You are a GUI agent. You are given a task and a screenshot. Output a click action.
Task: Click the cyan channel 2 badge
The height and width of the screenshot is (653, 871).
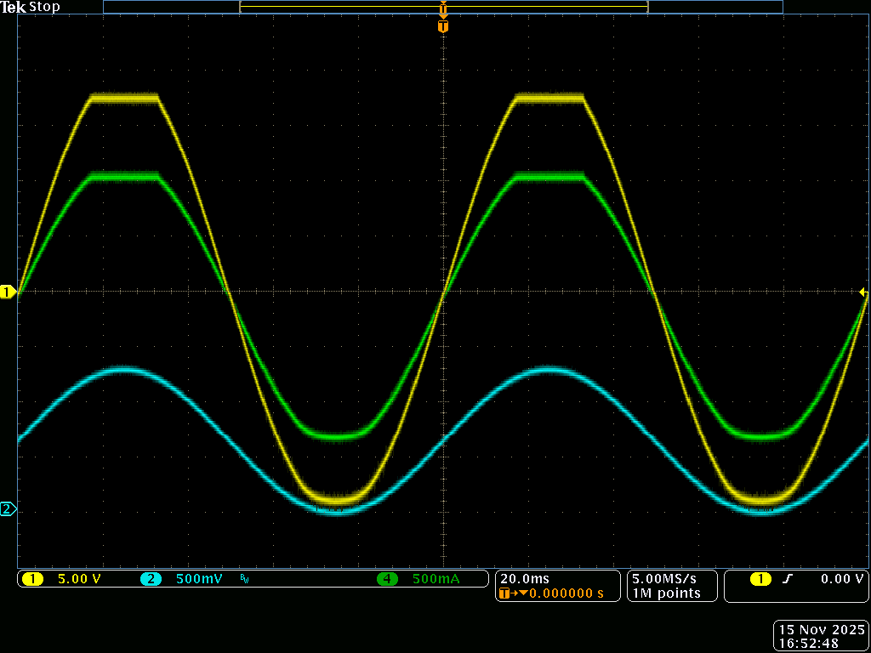(151, 579)
